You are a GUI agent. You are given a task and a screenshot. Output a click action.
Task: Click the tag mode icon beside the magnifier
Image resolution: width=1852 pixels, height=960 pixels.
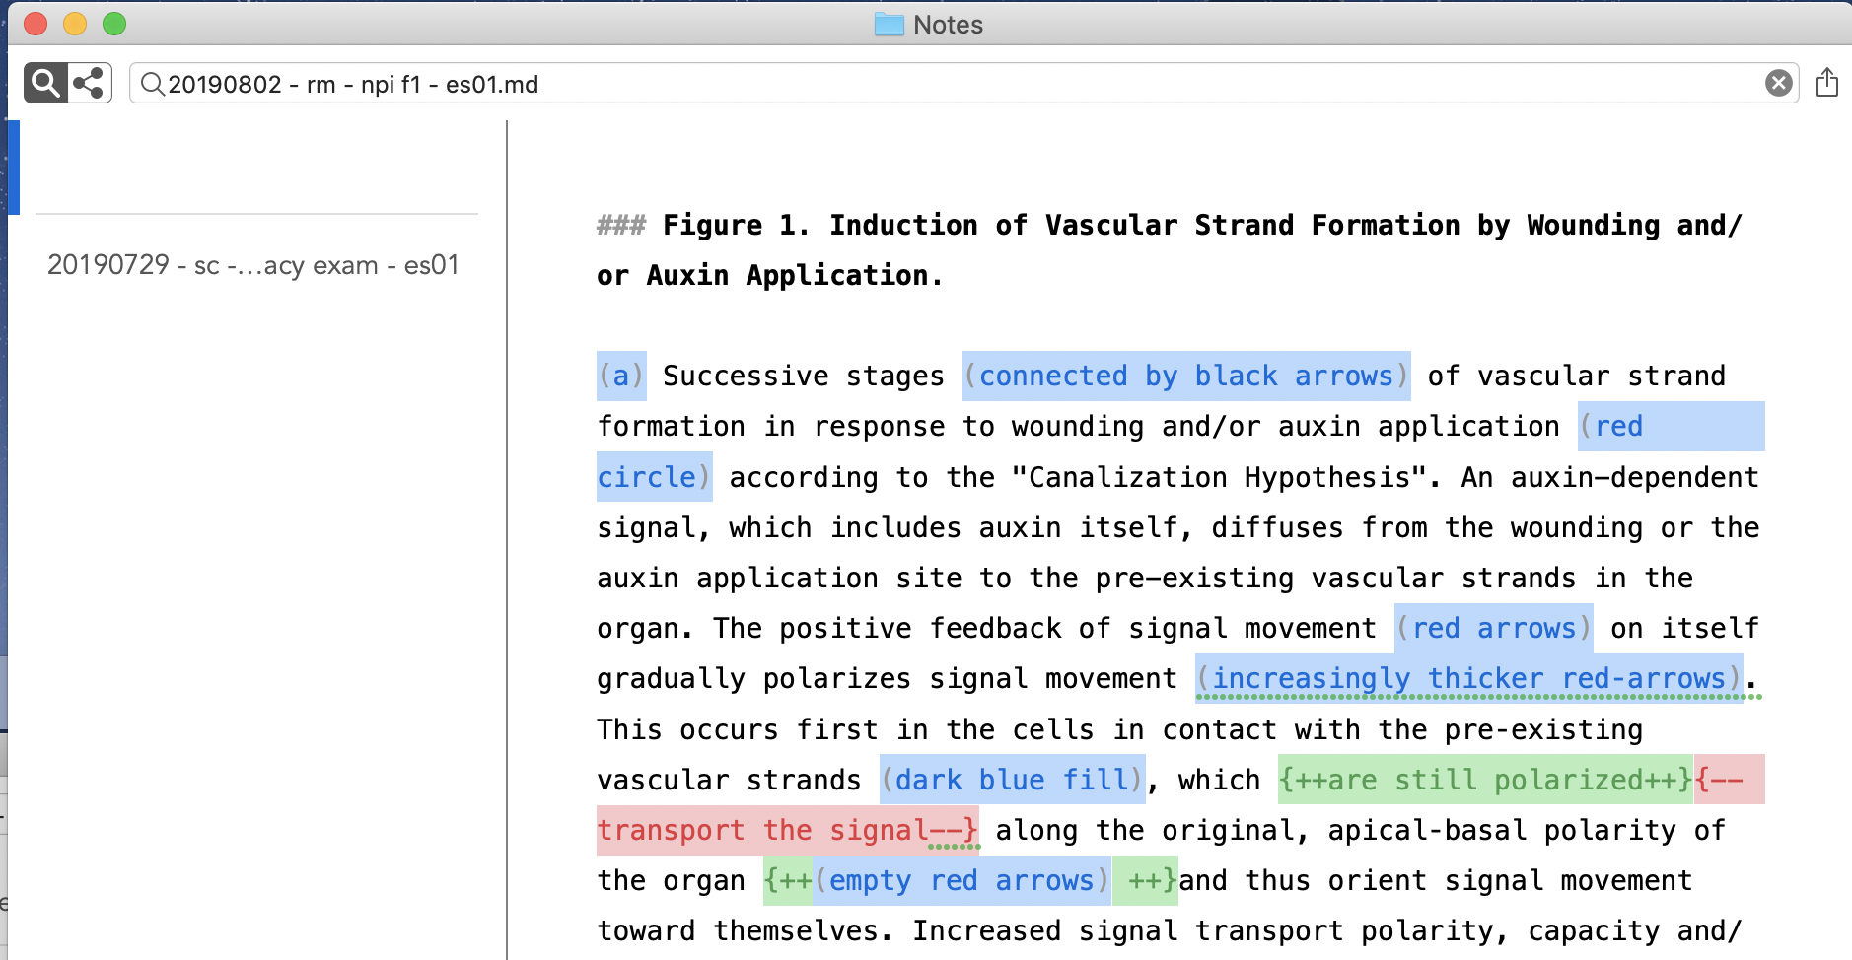(90, 83)
